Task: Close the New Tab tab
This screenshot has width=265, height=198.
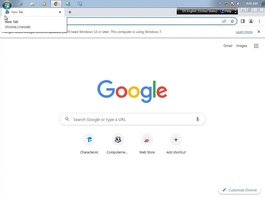Action: pos(60,12)
